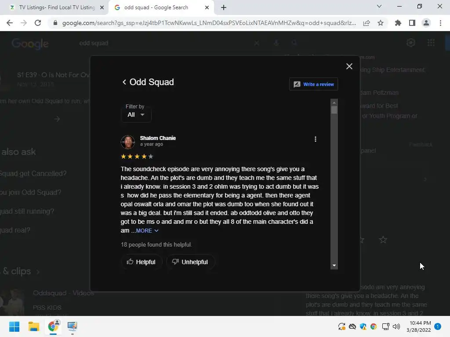This screenshot has width=450, height=337.
Task: Click the background Feedback link
Action: click(421, 145)
